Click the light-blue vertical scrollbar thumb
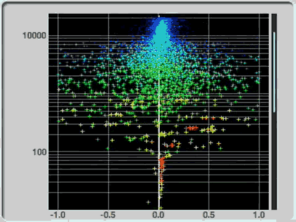Viewport: 296px width, 222px height. (x=274, y=72)
